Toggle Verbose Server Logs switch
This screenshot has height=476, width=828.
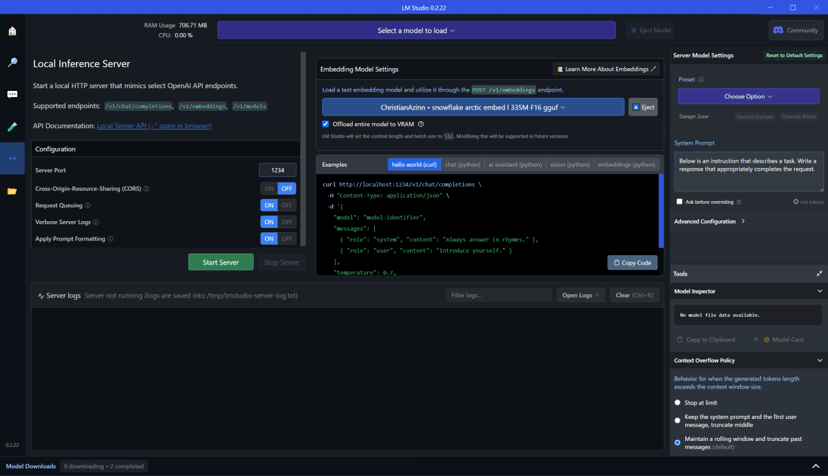click(x=278, y=222)
